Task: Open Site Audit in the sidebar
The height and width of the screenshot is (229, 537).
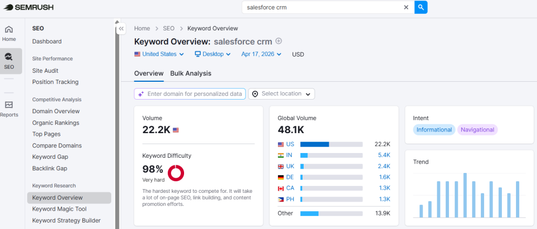Action: tap(45, 71)
